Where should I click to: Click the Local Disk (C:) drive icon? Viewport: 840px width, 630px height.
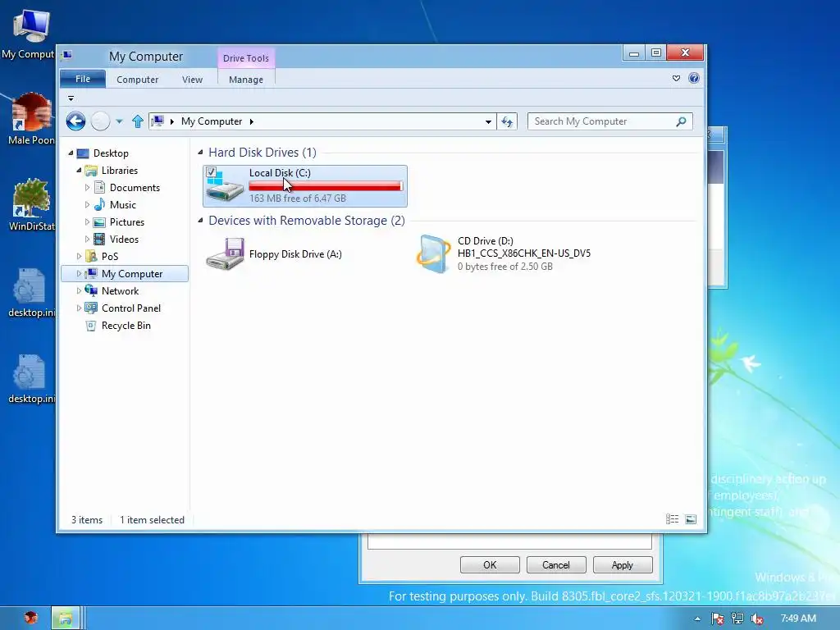225,186
